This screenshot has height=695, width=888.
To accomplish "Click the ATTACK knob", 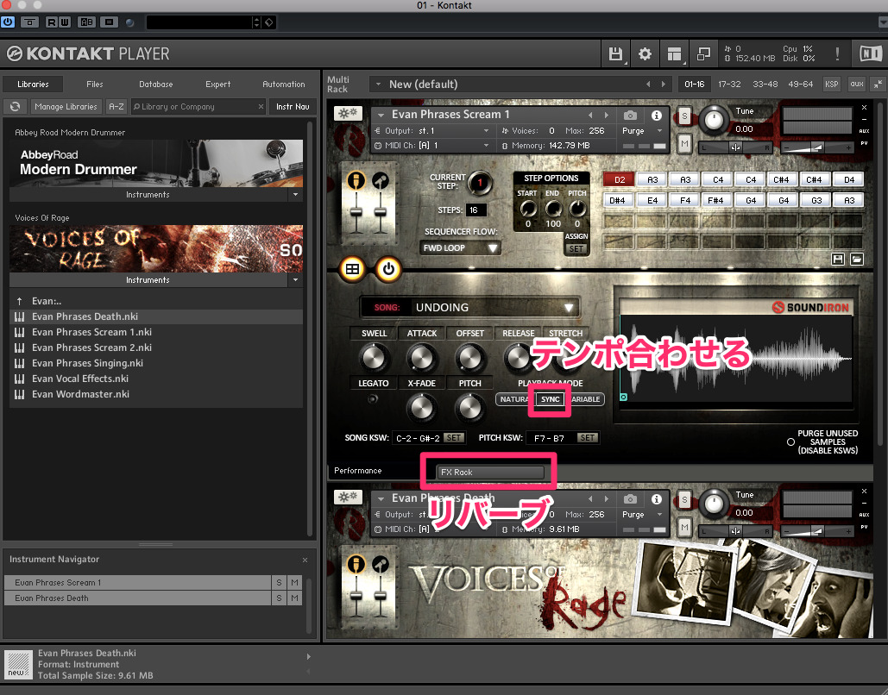I will [x=422, y=356].
